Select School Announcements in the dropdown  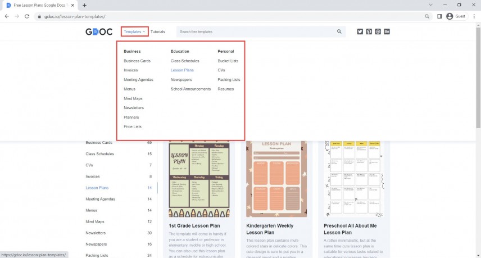coord(191,89)
